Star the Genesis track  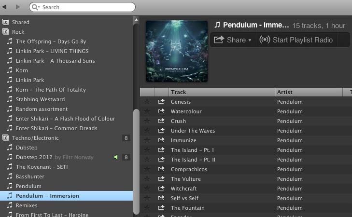147,102
